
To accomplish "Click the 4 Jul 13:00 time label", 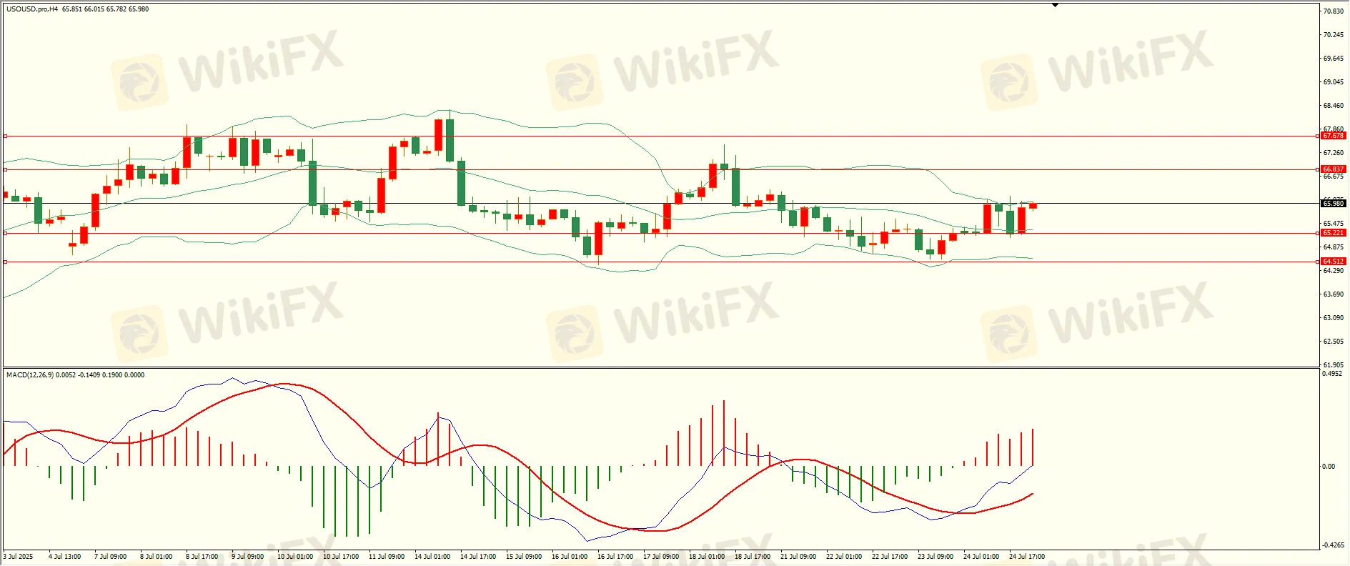I will 65,557.
